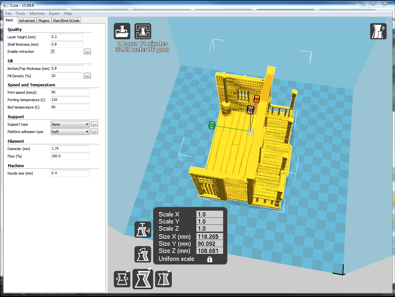Edit the Scale X value field

210,214
